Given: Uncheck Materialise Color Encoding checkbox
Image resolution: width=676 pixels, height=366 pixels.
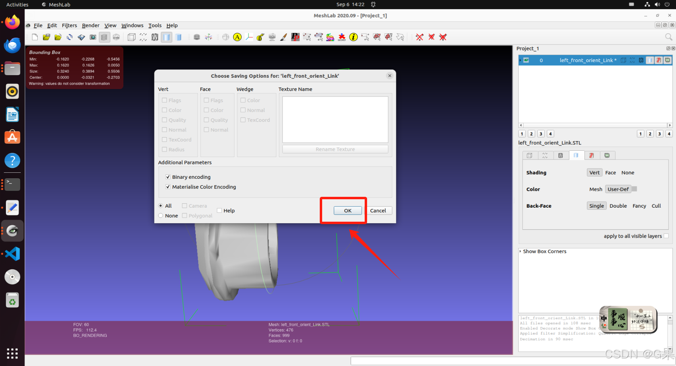Looking at the screenshot, I should point(168,187).
